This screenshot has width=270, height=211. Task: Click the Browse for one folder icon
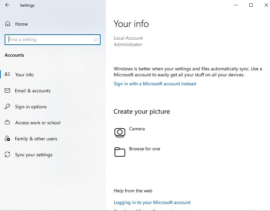[x=120, y=152]
